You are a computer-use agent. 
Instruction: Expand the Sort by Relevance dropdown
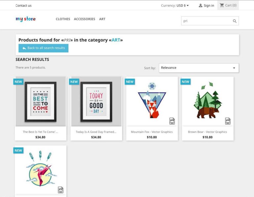pyautogui.click(x=199, y=68)
